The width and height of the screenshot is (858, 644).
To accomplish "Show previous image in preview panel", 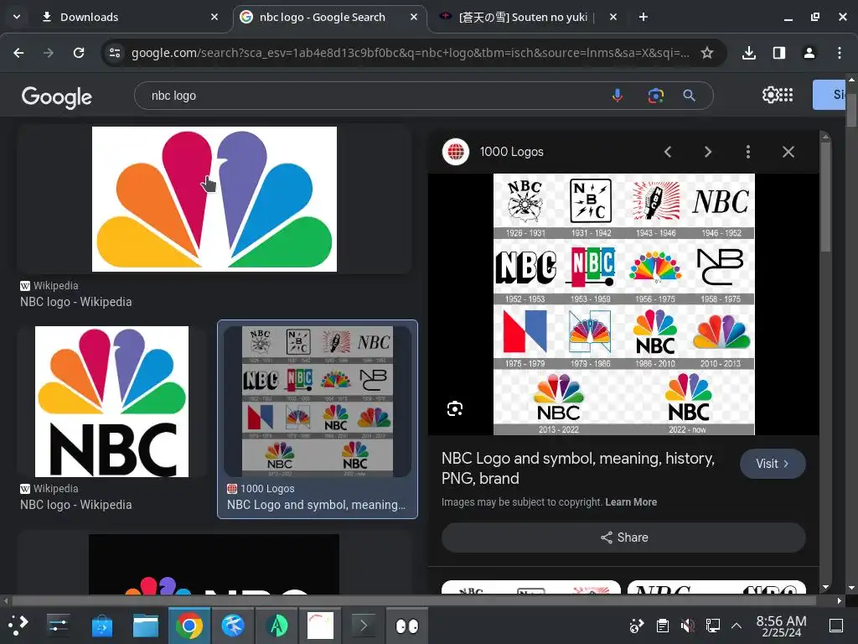I will (x=668, y=152).
